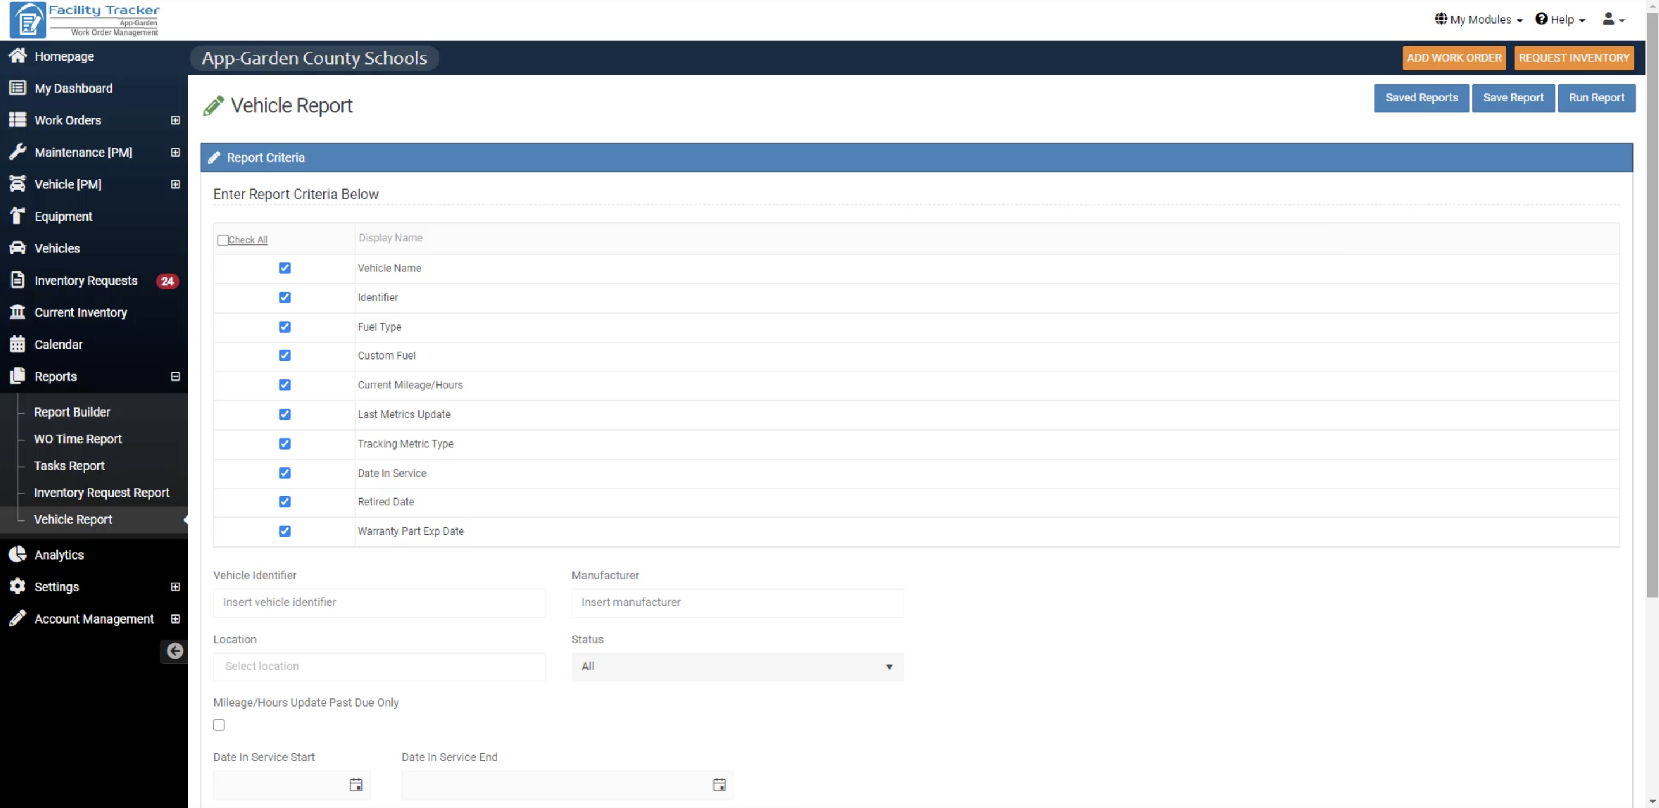Tick the Check All checkbox
Image resolution: width=1659 pixels, height=808 pixels.
click(x=223, y=240)
